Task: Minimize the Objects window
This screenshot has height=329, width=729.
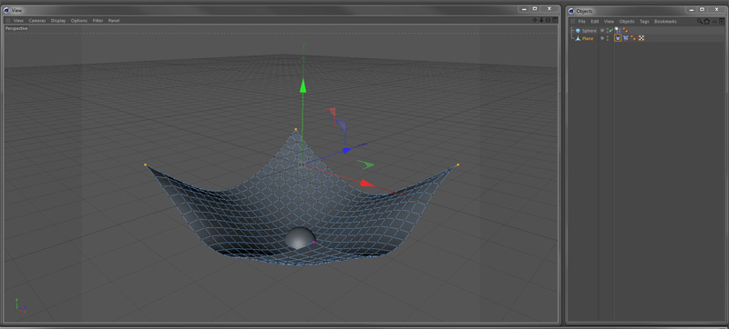Action: [x=691, y=10]
